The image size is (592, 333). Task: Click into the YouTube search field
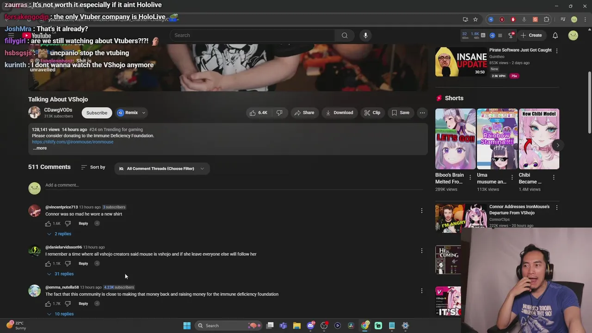(252, 35)
